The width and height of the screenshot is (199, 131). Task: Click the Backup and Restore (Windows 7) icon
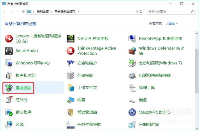pos(132,63)
